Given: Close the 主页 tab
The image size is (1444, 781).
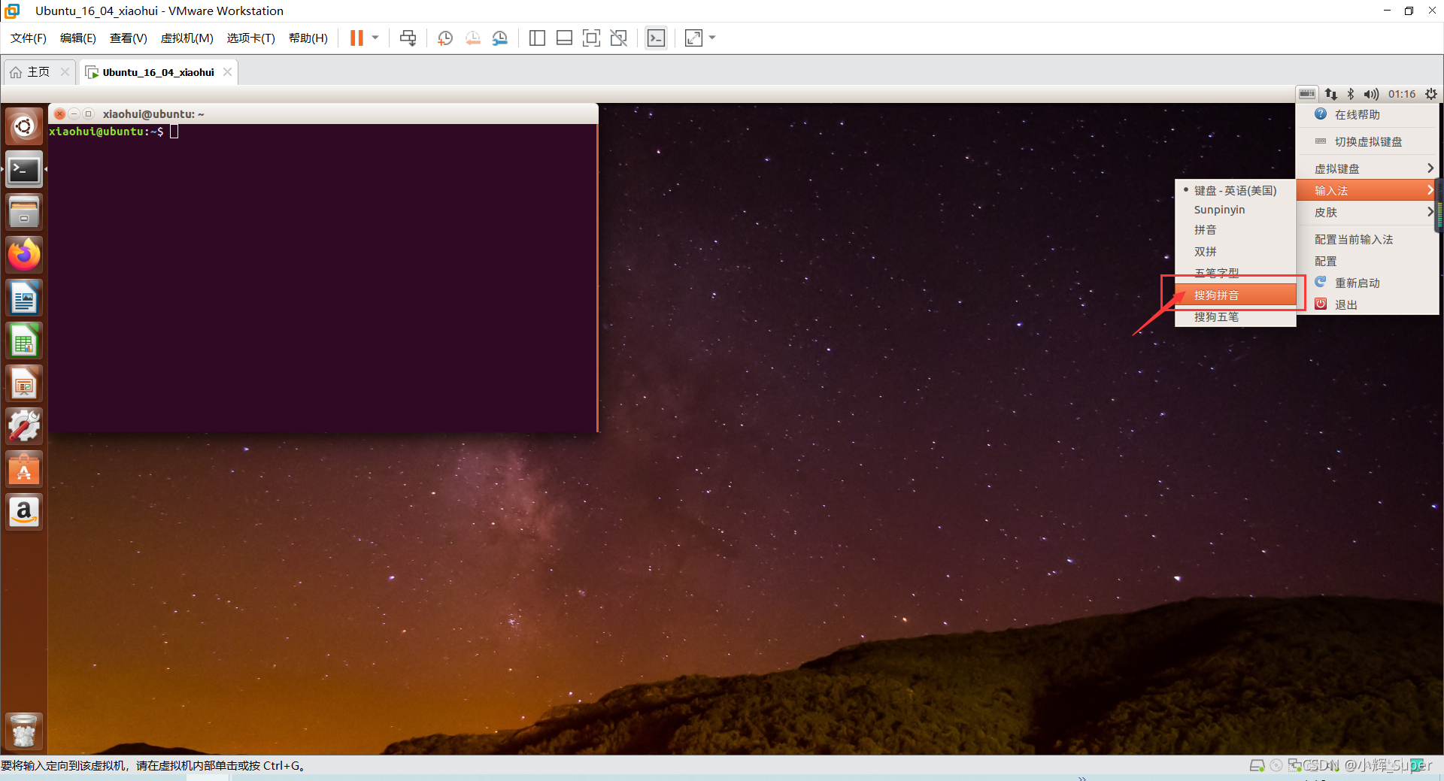Looking at the screenshot, I should [x=65, y=72].
